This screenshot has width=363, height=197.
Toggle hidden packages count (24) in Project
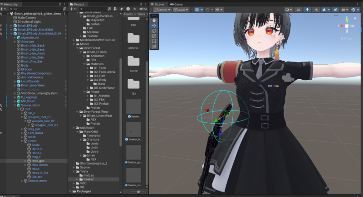[143, 9]
